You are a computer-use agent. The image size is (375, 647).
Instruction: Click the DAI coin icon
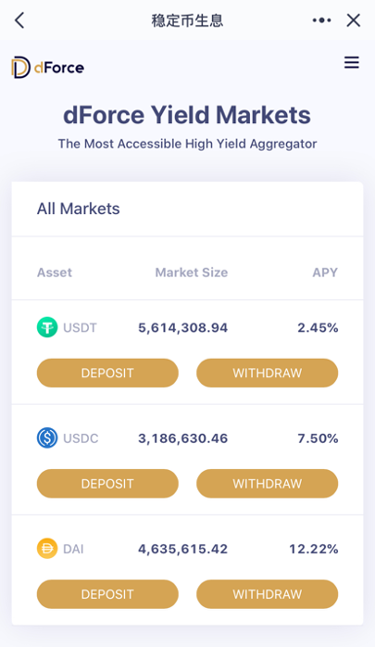47,549
